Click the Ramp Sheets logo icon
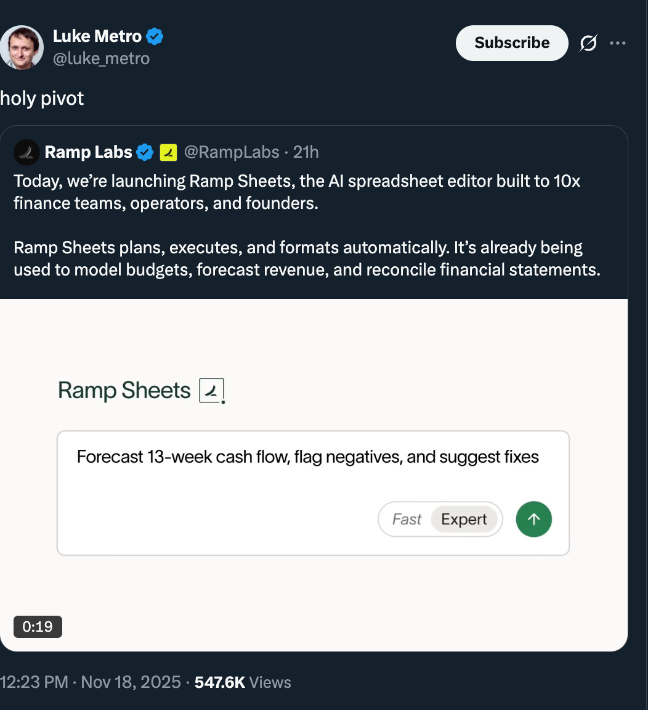Screen dimensions: 648x710 [x=212, y=391]
